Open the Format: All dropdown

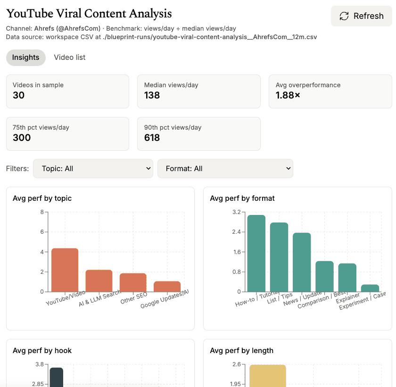(225, 168)
